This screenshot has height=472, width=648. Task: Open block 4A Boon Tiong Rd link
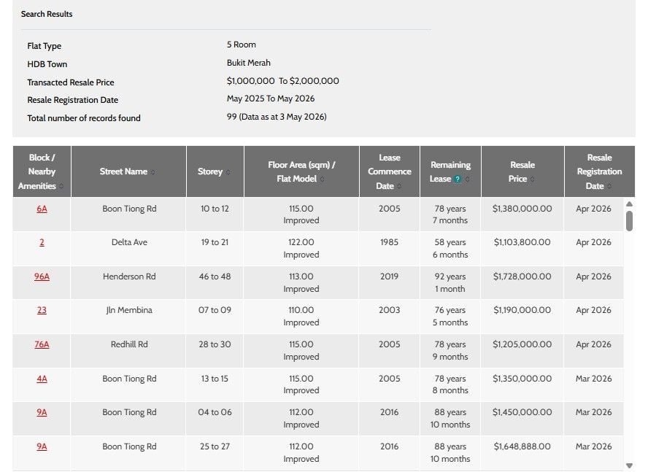[42, 379]
